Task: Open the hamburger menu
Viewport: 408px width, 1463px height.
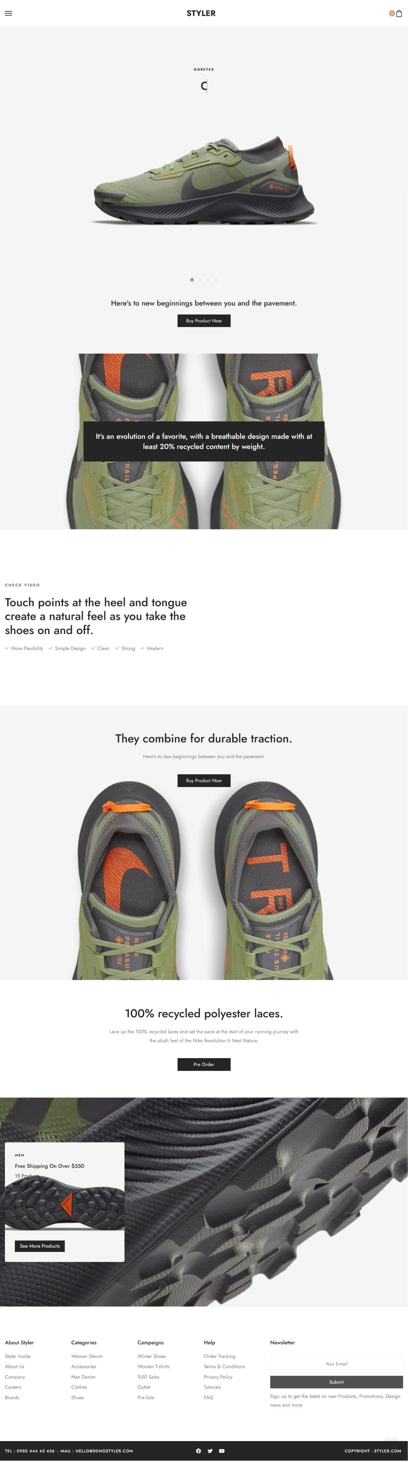Action: pyautogui.click(x=9, y=13)
